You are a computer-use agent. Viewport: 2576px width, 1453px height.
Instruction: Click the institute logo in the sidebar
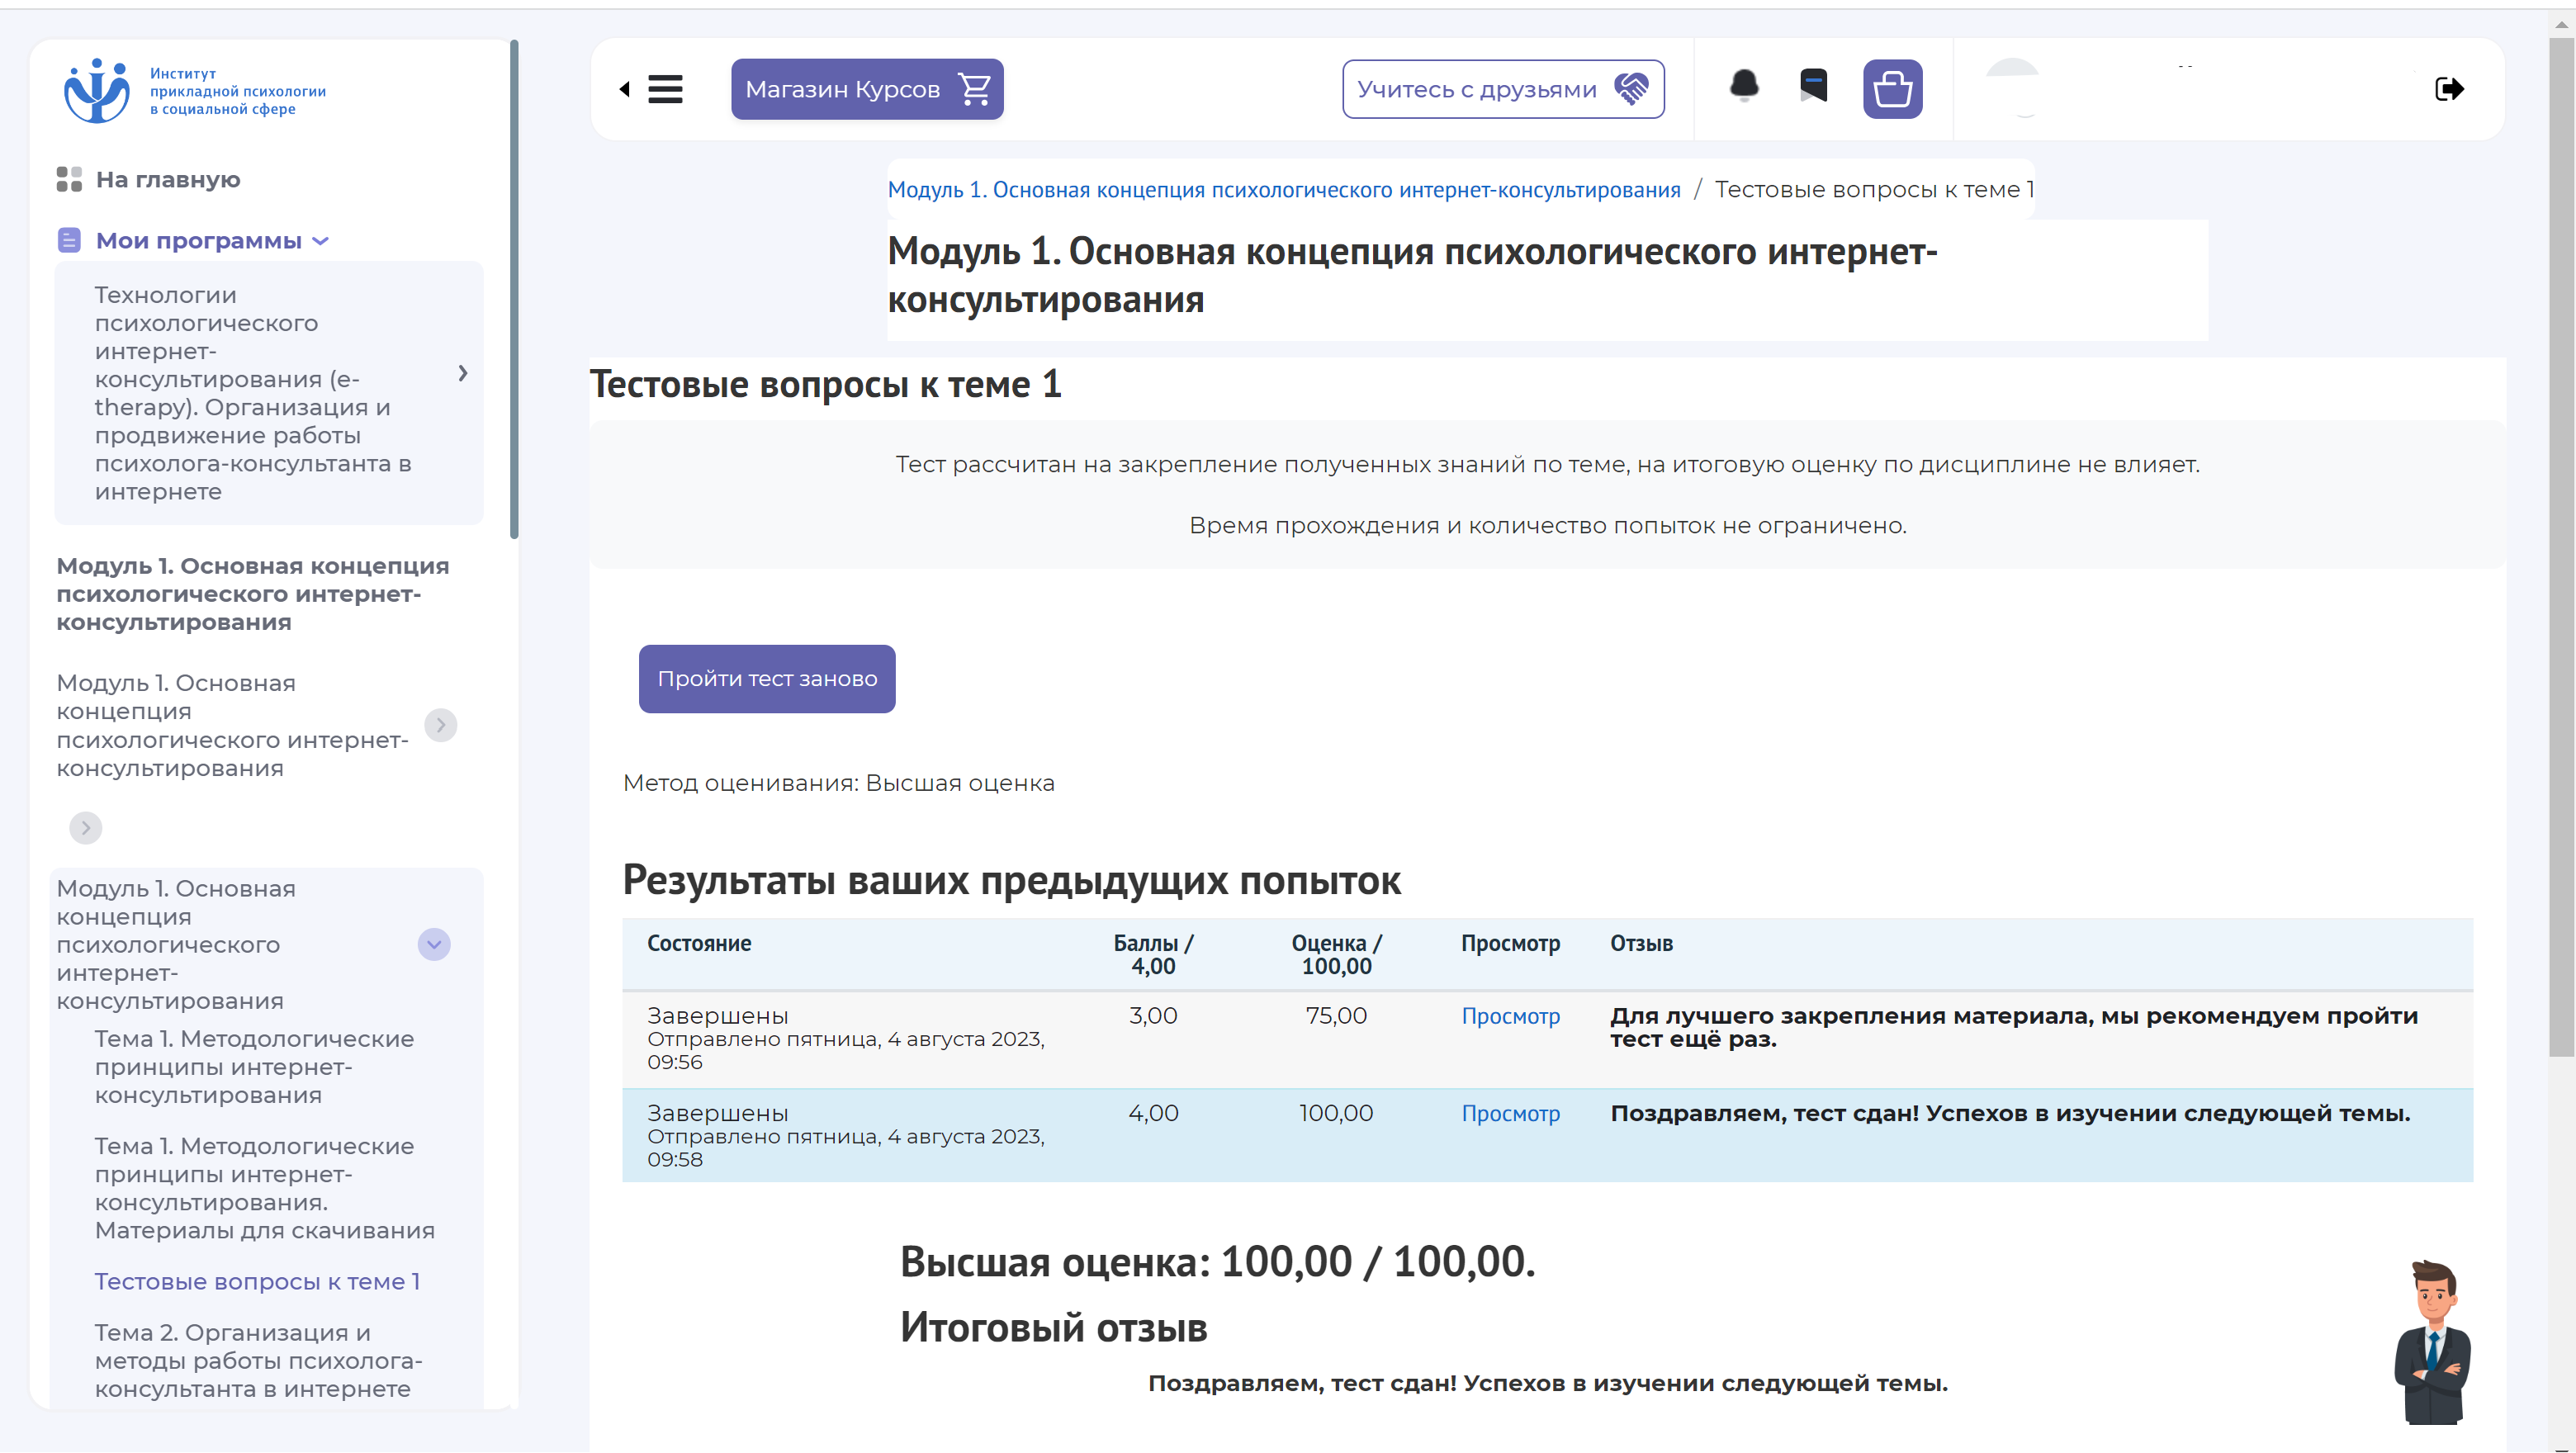tap(195, 90)
